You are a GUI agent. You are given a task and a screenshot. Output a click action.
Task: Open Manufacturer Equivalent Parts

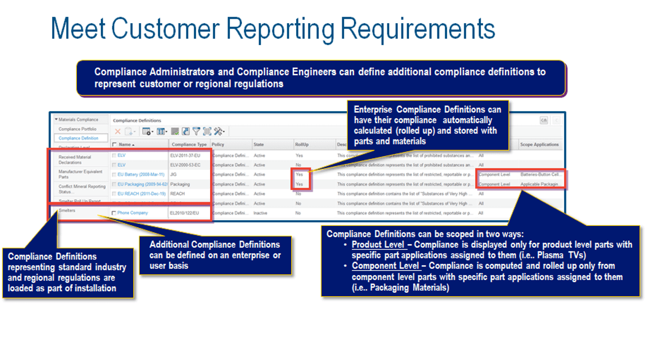pos(80,174)
